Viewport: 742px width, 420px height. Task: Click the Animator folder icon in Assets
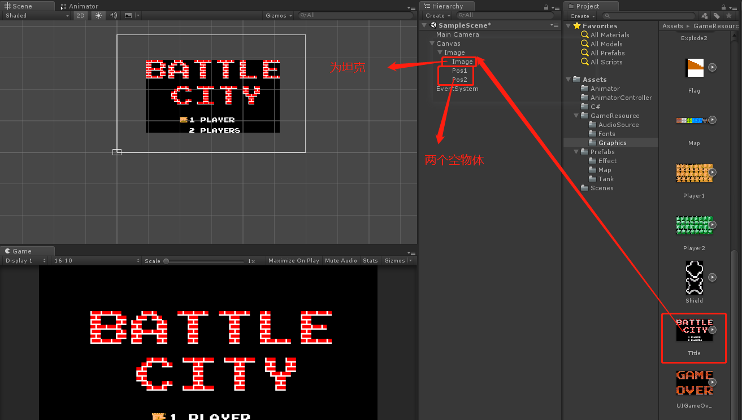(x=585, y=89)
